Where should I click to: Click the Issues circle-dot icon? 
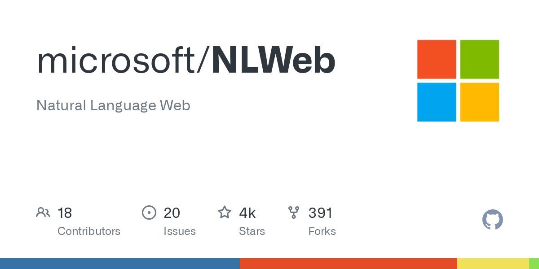(x=149, y=213)
